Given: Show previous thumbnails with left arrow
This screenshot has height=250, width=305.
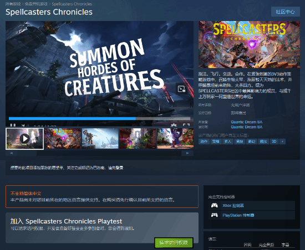Looking at the screenshot, I should point(12,153).
